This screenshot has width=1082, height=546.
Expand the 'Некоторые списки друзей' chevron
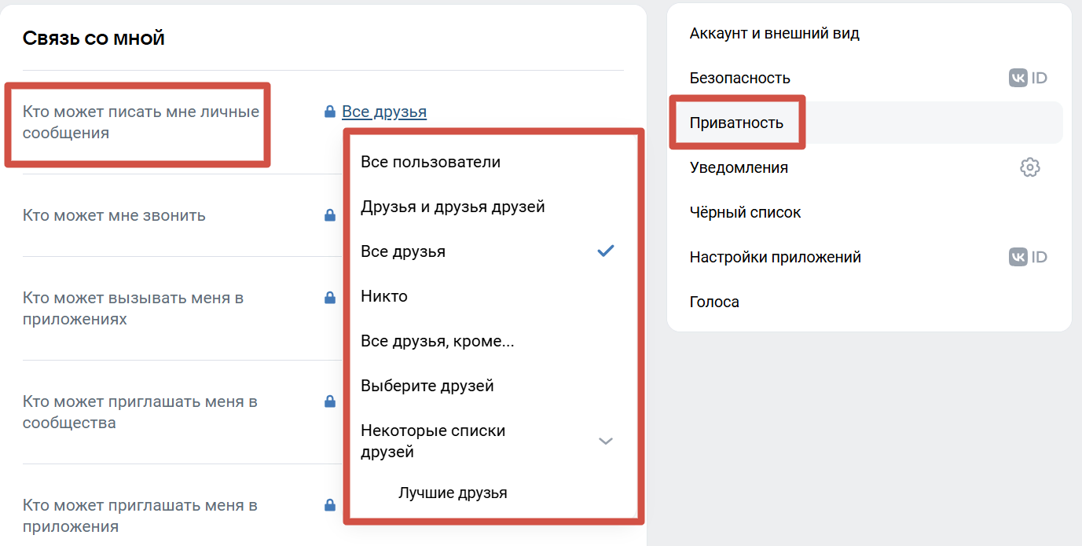pos(605,441)
